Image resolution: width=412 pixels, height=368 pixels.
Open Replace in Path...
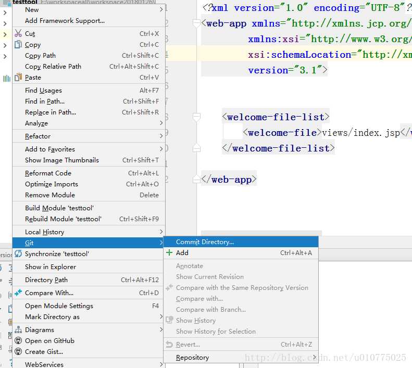coord(89,112)
